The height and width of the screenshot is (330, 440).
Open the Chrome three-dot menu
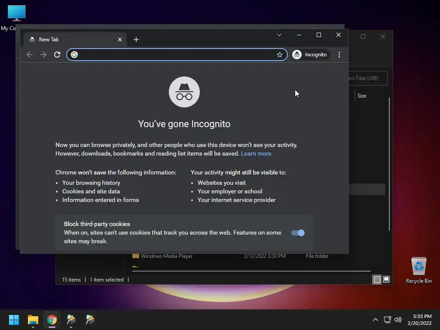click(x=339, y=55)
